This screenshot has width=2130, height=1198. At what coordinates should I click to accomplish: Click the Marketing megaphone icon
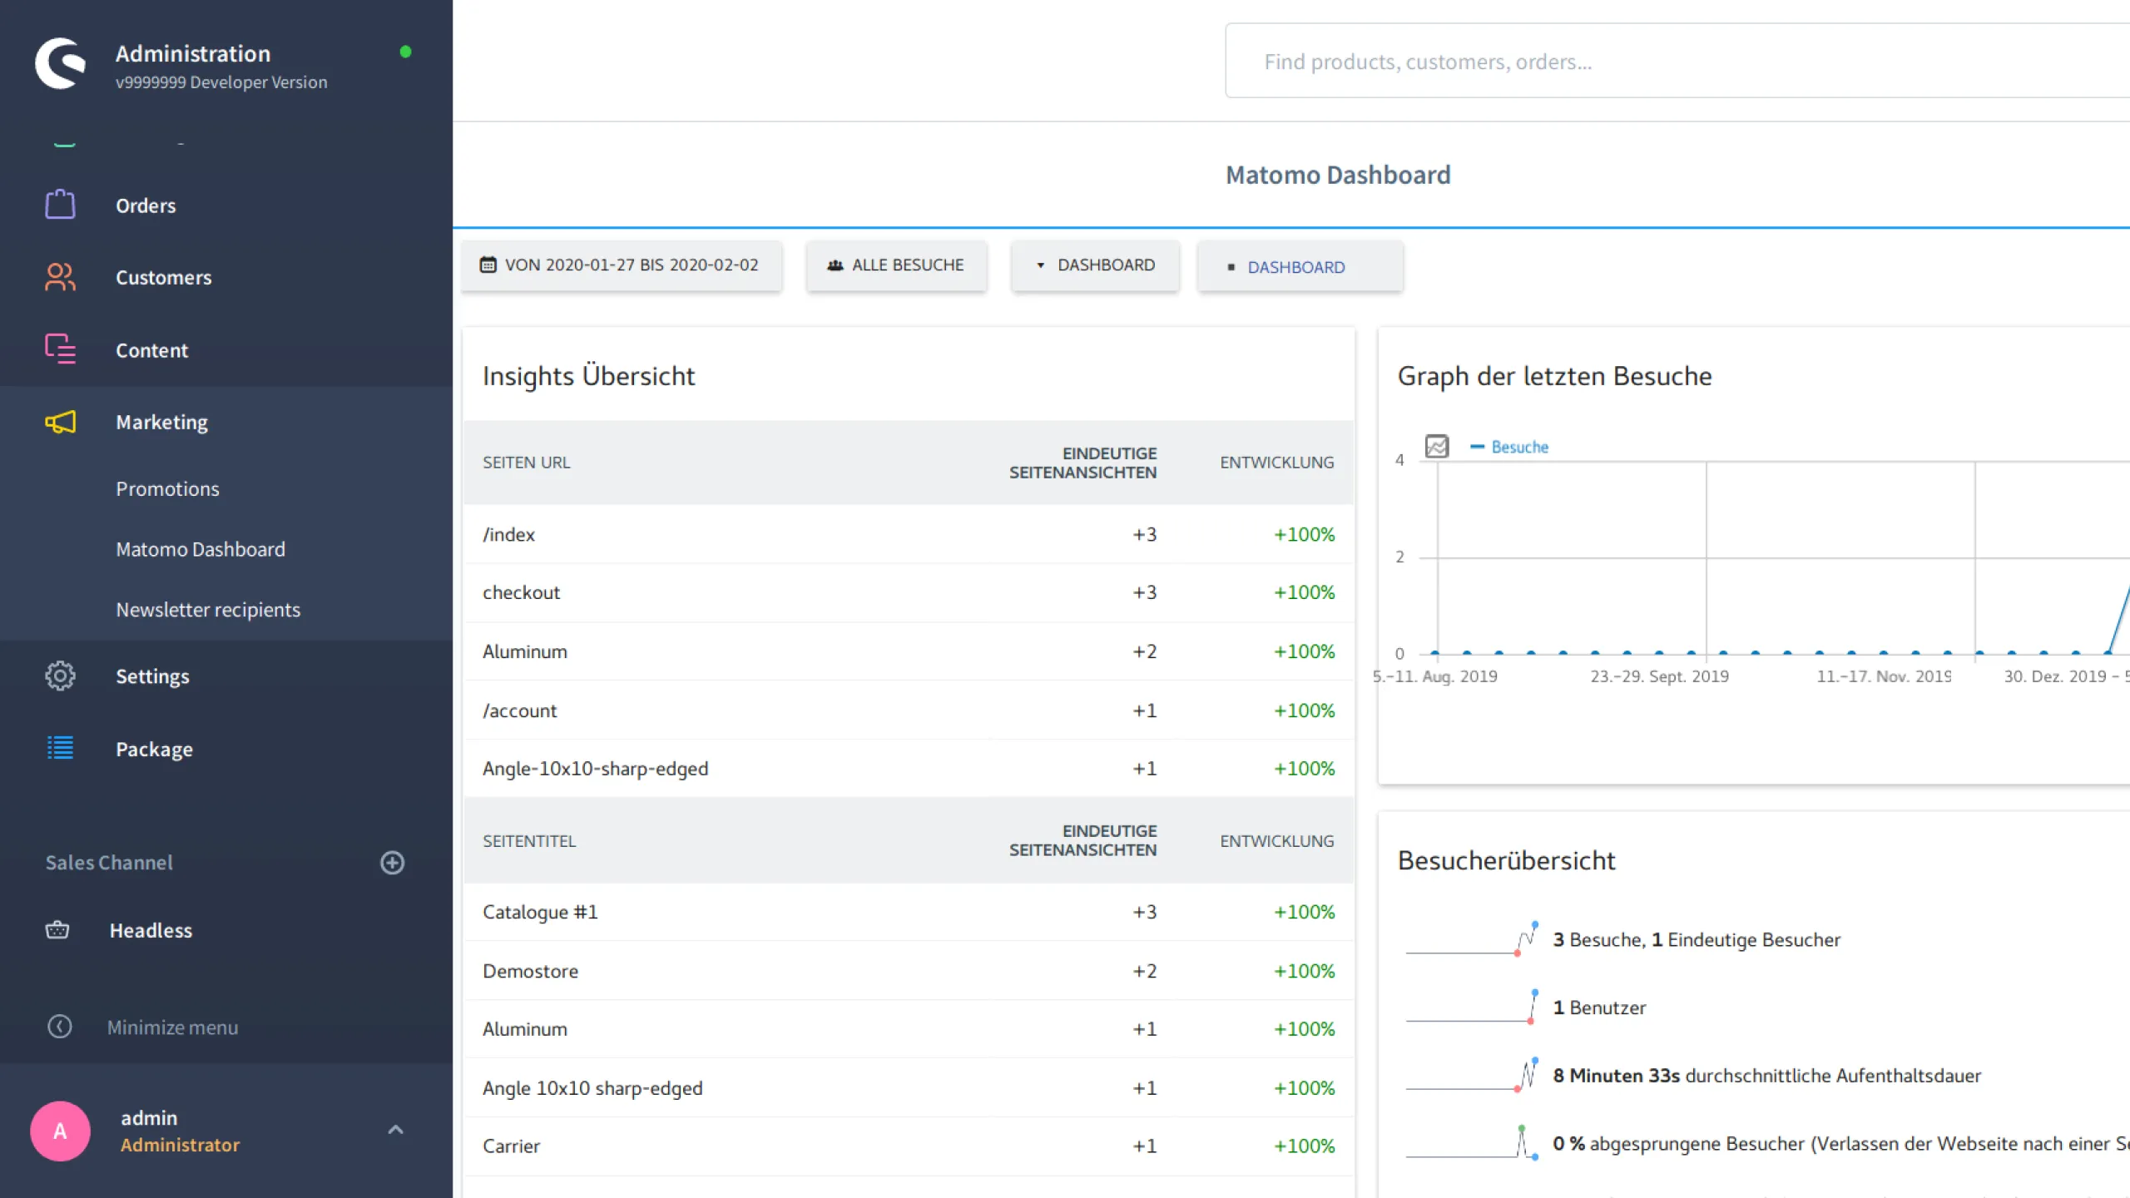pyautogui.click(x=60, y=422)
